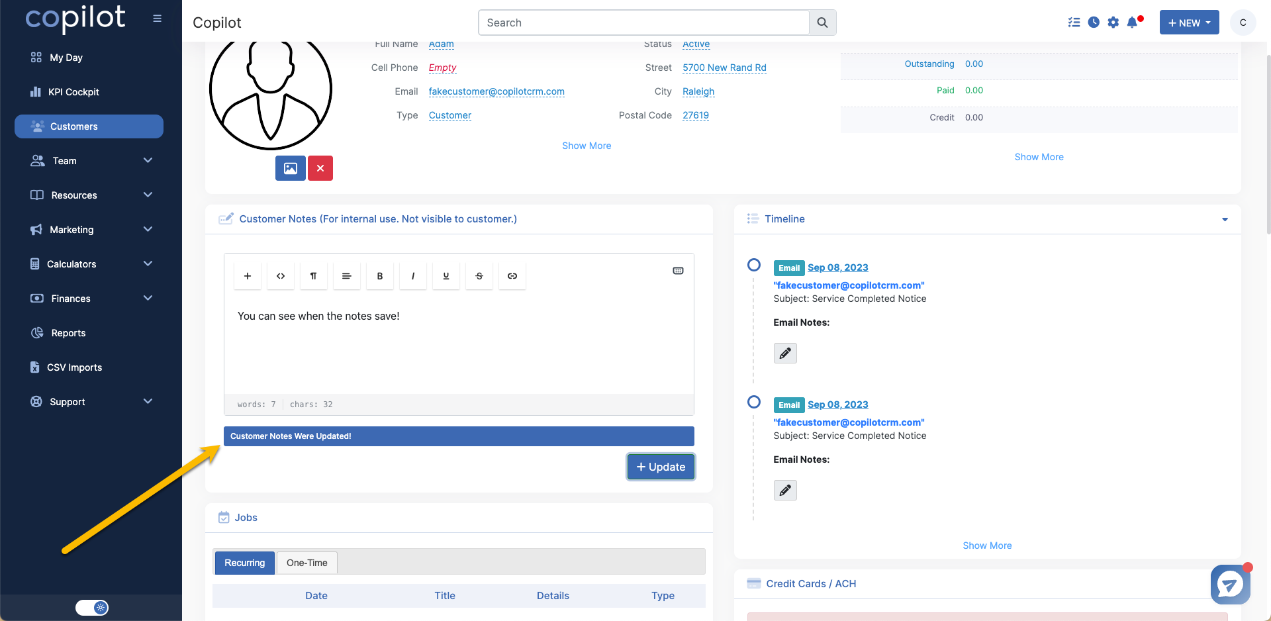1271x621 pixels.
Task: Click the plus insert button in notes editor
Action: (248, 276)
